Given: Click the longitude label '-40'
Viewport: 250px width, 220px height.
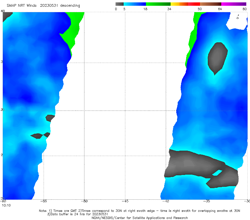Looking at the screenshot, I should pos(166,201).
